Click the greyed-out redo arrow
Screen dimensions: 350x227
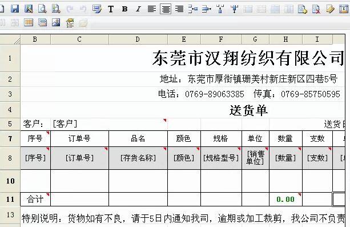point(70,9)
